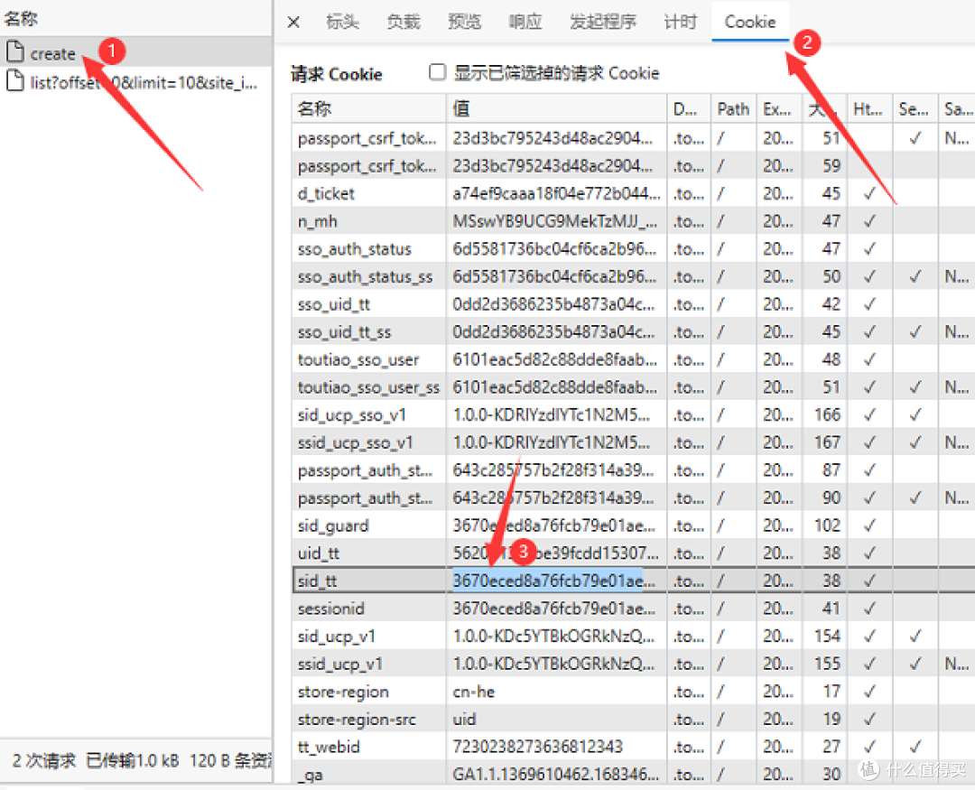Click the HttpOnly checkmark in the d_ticket row

[869, 193]
